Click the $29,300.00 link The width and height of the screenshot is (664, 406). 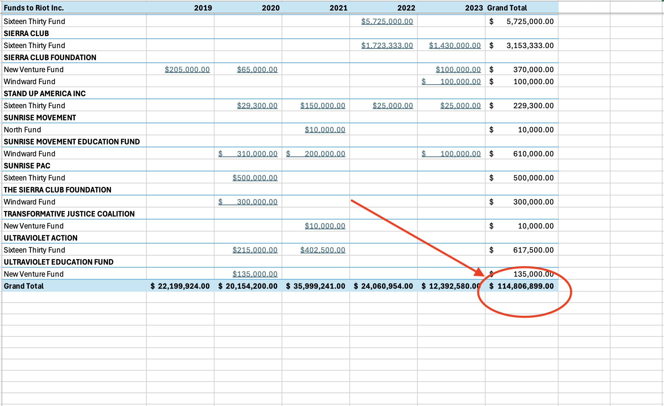257,106
